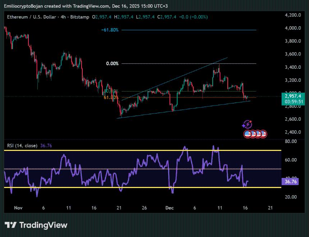Click the leftmost US flag event icon
This screenshot has width=309, height=237.
point(248,134)
